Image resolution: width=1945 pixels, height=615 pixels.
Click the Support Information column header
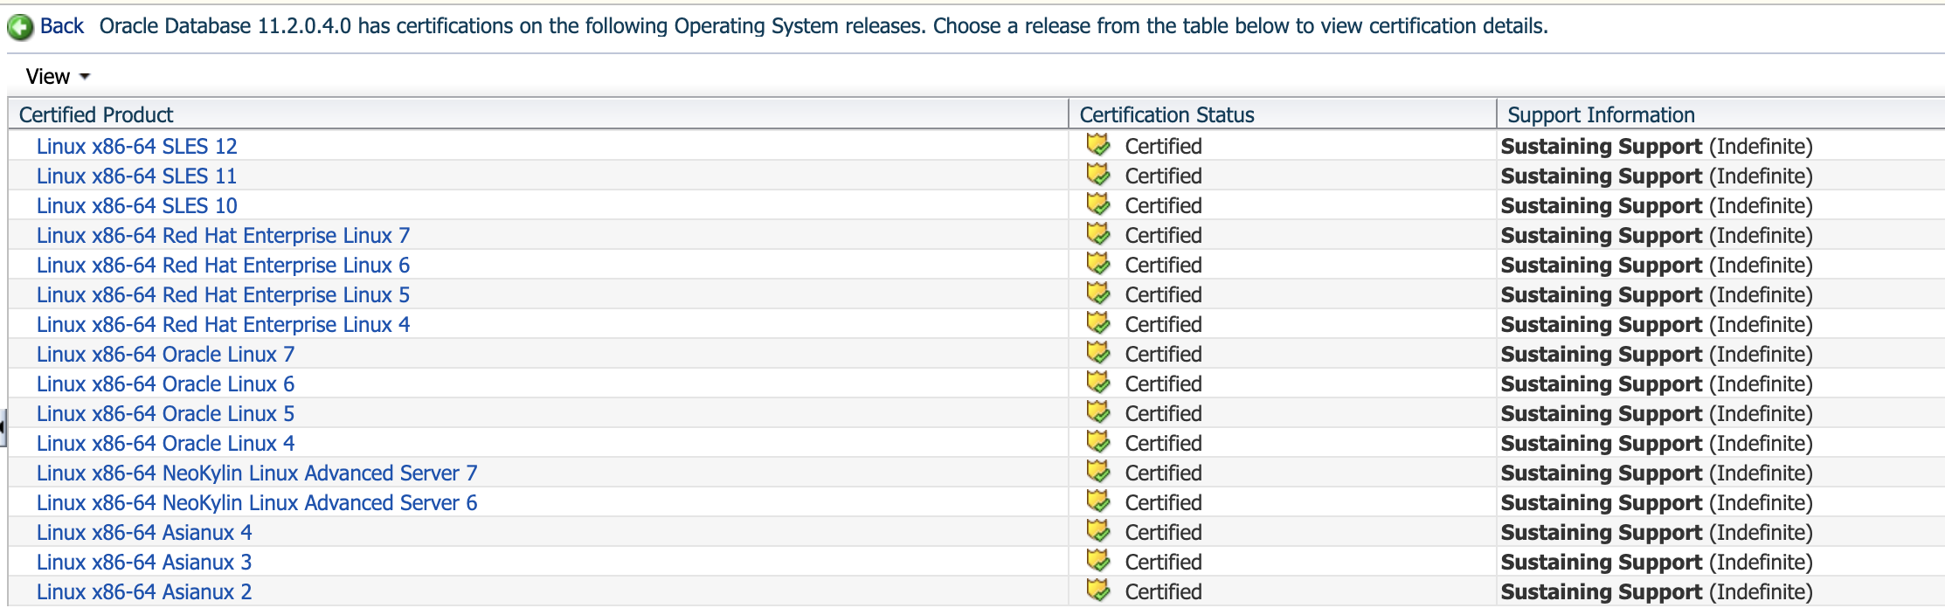click(x=1601, y=115)
